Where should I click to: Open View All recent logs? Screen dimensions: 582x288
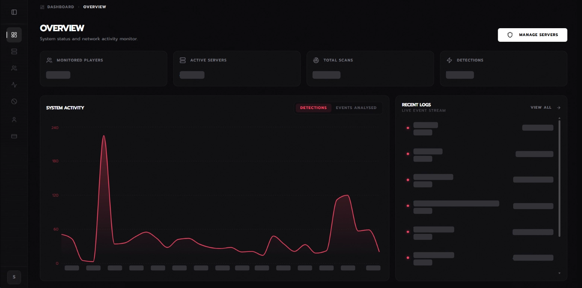541,108
